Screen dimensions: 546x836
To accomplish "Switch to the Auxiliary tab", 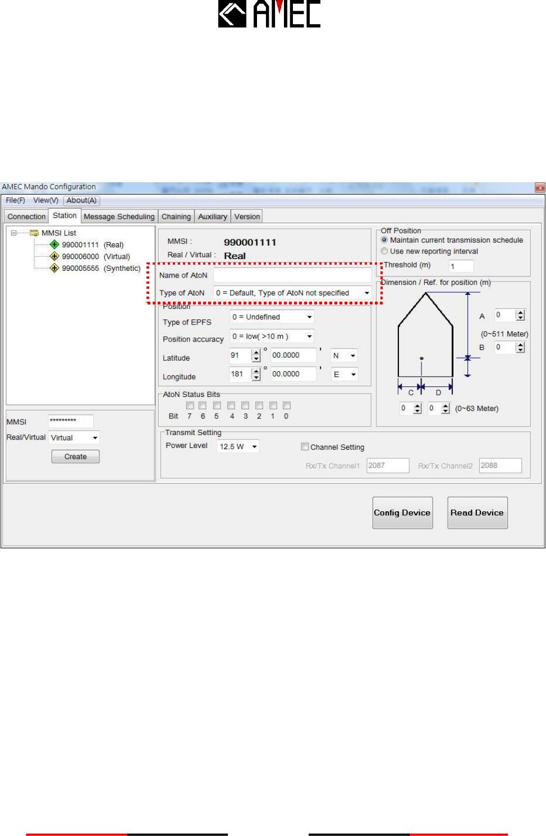I will click(x=213, y=216).
